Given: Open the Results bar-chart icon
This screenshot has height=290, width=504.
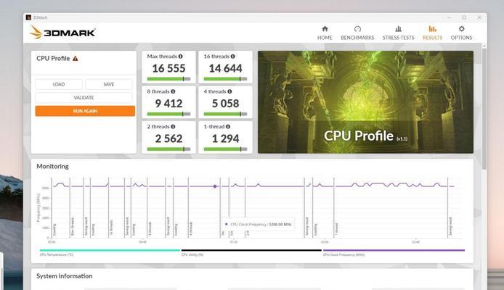Looking at the screenshot, I should point(432,29).
